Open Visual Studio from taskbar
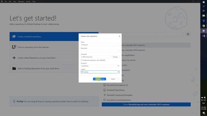Viewport: 207px width, 116px height. click(203, 36)
